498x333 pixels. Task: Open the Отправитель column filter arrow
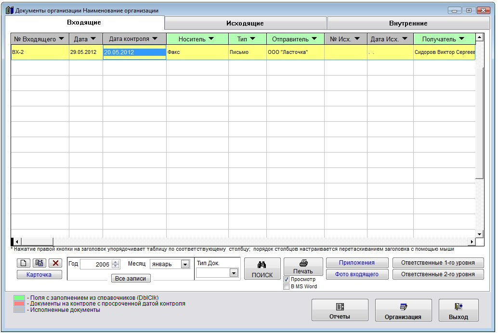tap(314, 39)
